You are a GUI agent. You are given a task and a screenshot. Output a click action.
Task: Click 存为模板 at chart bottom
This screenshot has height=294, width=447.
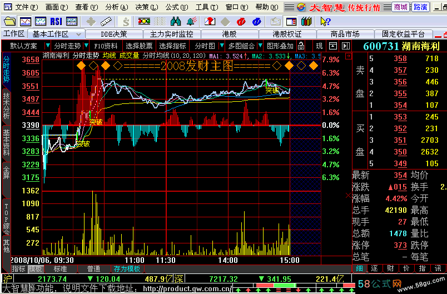click(127, 268)
